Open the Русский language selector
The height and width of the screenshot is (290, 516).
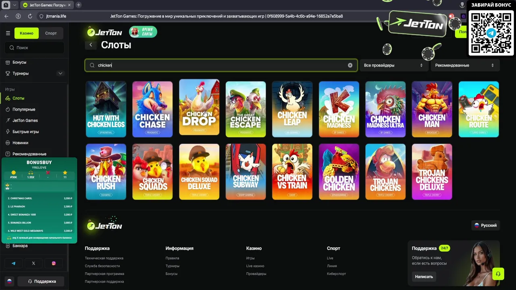pos(485,226)
